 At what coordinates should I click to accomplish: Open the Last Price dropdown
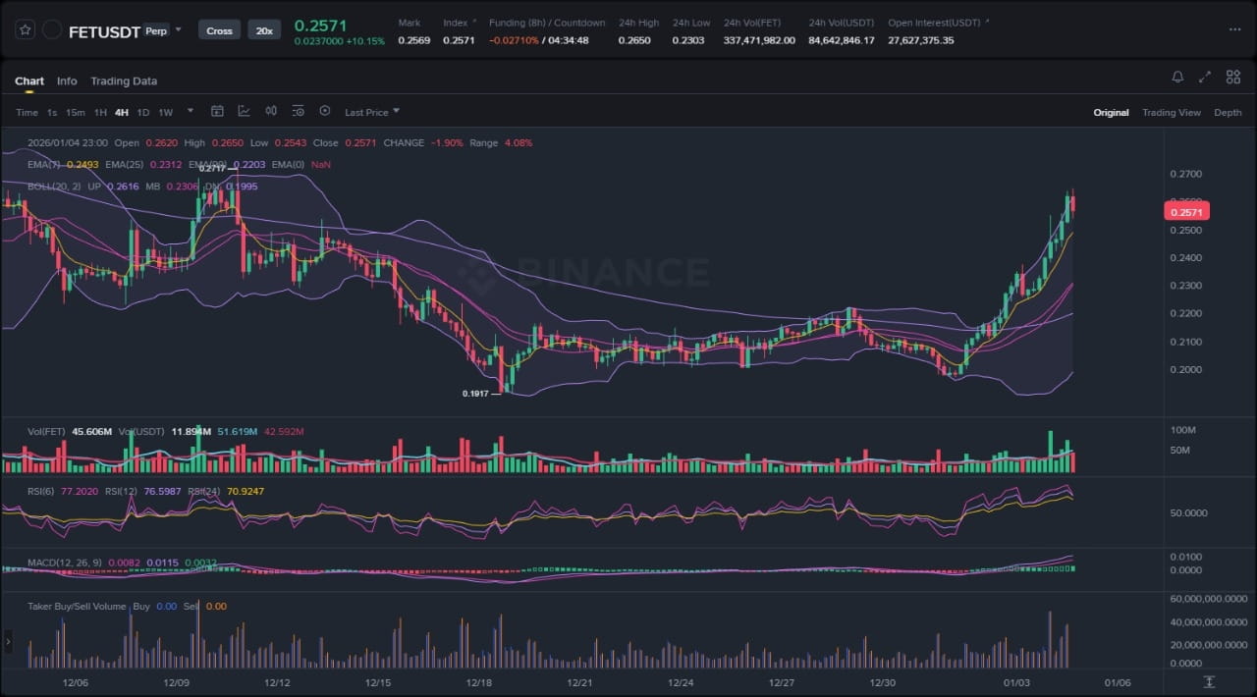point(372,112)
